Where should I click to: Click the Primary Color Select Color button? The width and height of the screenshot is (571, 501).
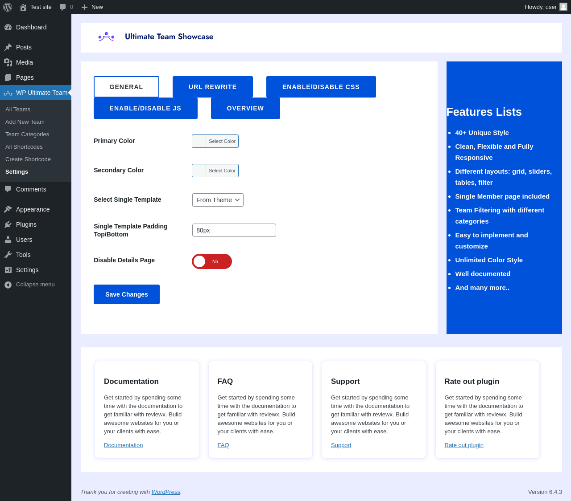pos(222,141)
